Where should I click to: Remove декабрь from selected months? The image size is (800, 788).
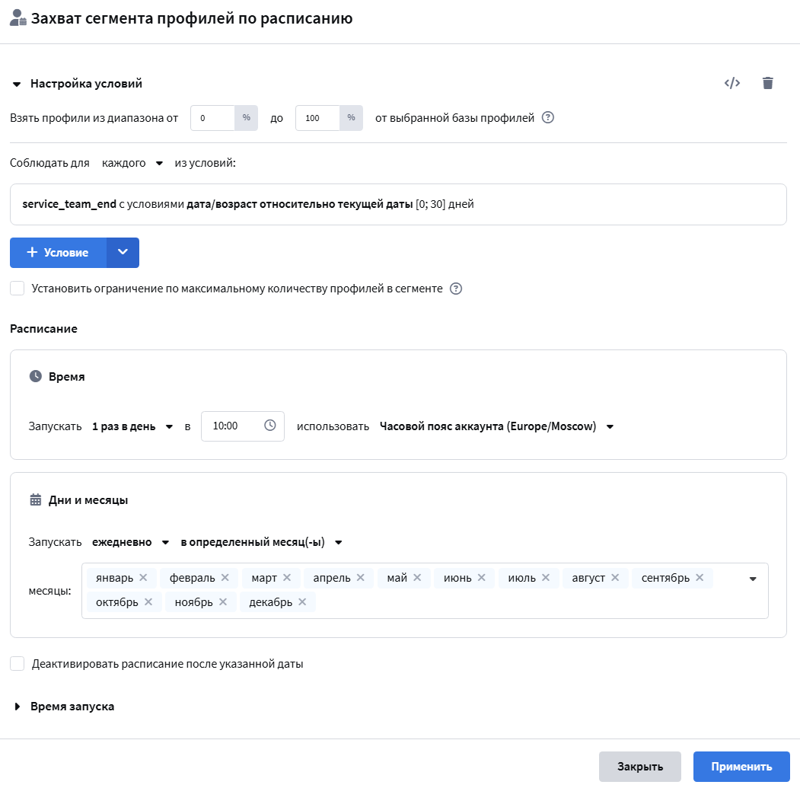pos(302,601)
